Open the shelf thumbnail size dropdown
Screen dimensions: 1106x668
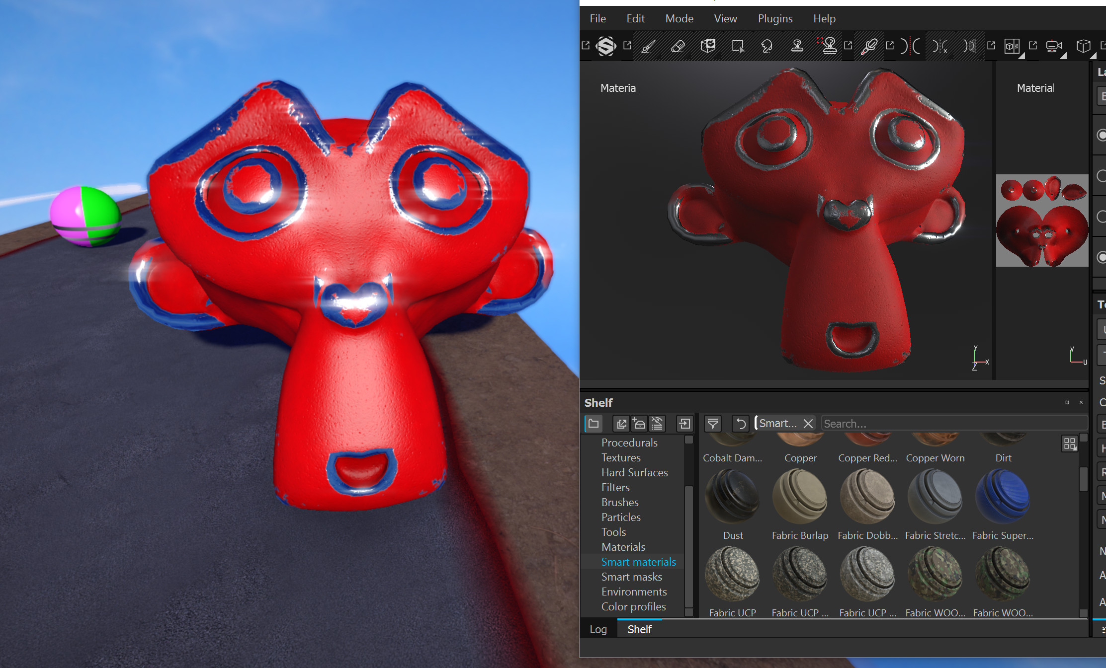pyautogui.click(x=1070, y=444)
